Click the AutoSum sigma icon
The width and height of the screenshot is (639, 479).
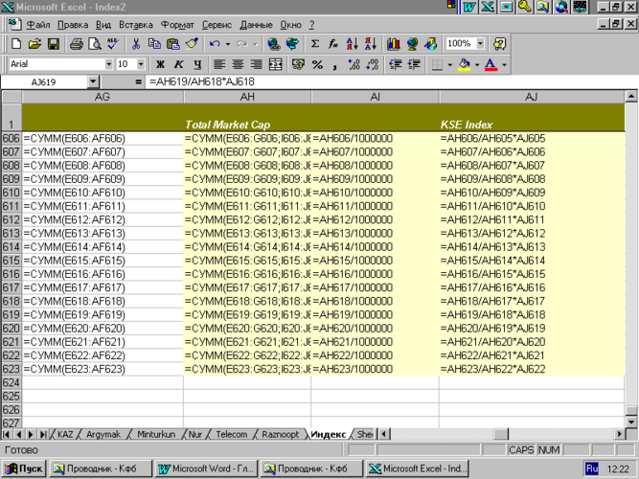click(314, 44)
